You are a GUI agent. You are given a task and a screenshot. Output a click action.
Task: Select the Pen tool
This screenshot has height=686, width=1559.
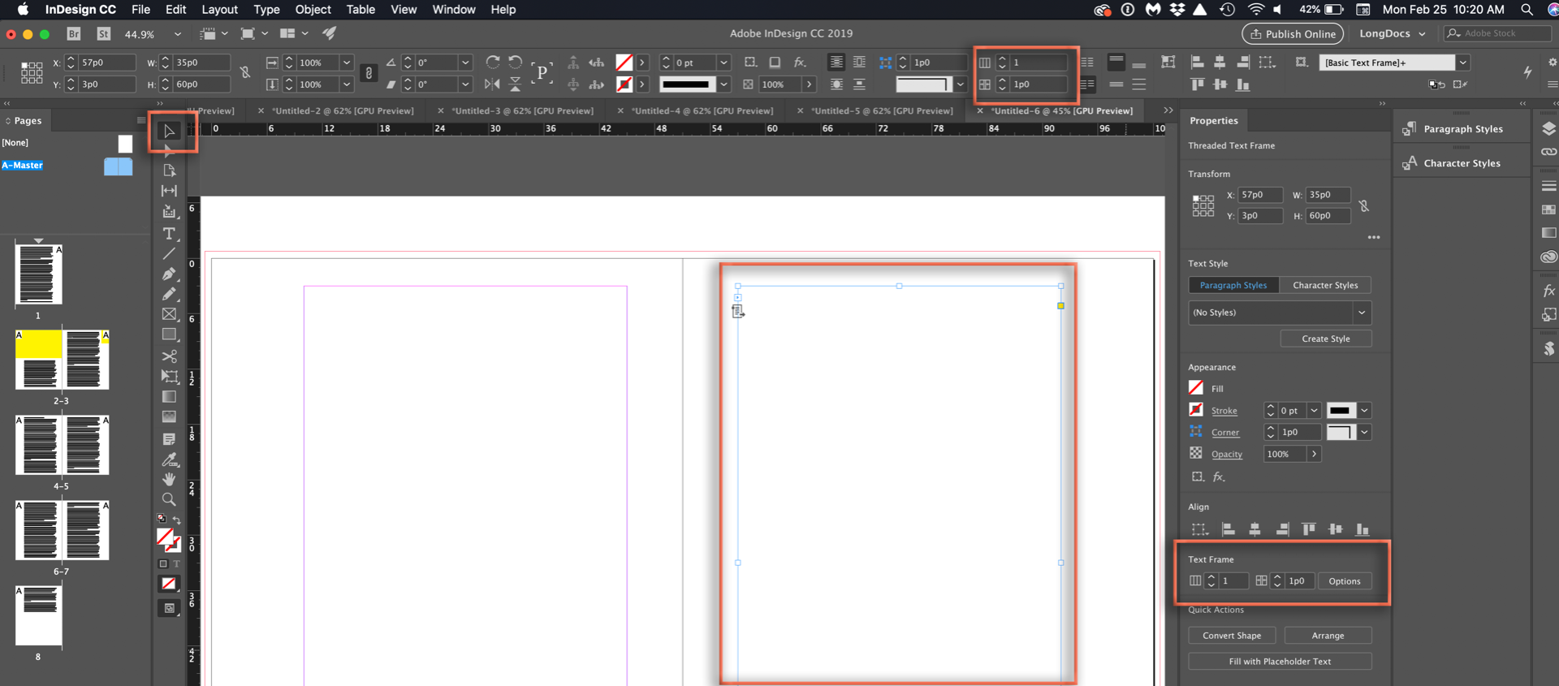coord(169,274)
